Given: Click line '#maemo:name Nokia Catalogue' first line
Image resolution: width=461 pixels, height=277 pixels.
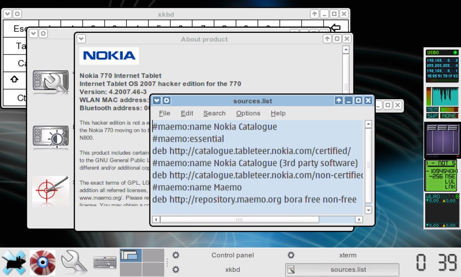Looking at the screenshot, I should coord(215,127).
